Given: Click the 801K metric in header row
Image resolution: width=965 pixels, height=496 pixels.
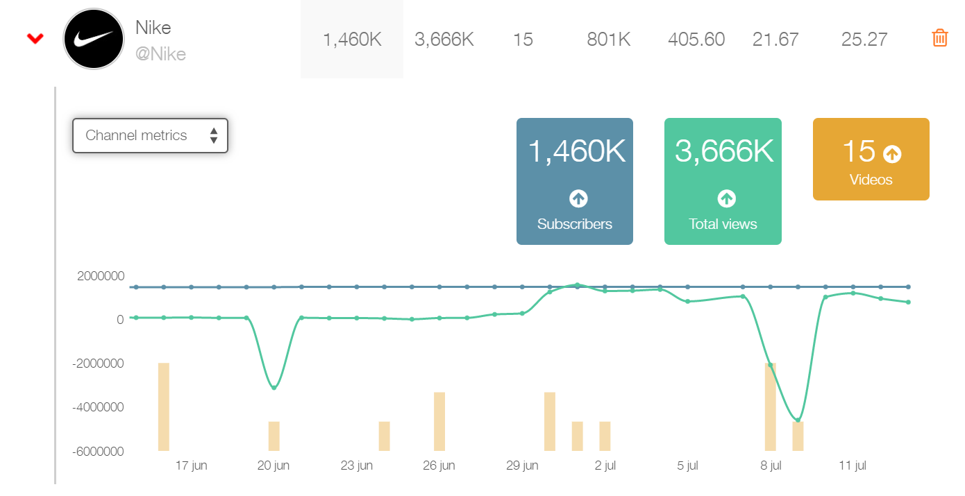Looking at the screenshot, I should tap(608, 40).
